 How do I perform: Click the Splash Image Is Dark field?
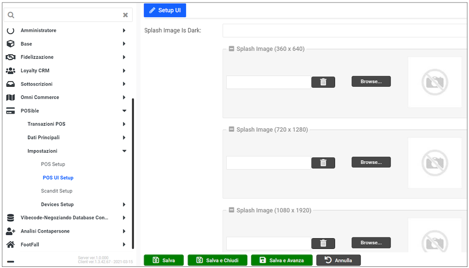point(344,31)
